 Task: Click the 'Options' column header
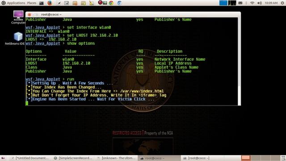click(34, 51)
